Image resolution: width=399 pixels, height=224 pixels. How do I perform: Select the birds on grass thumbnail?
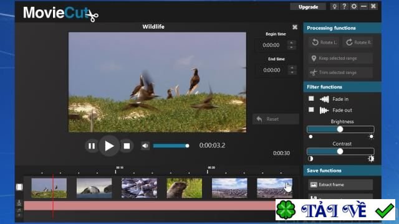click(49, 188)
